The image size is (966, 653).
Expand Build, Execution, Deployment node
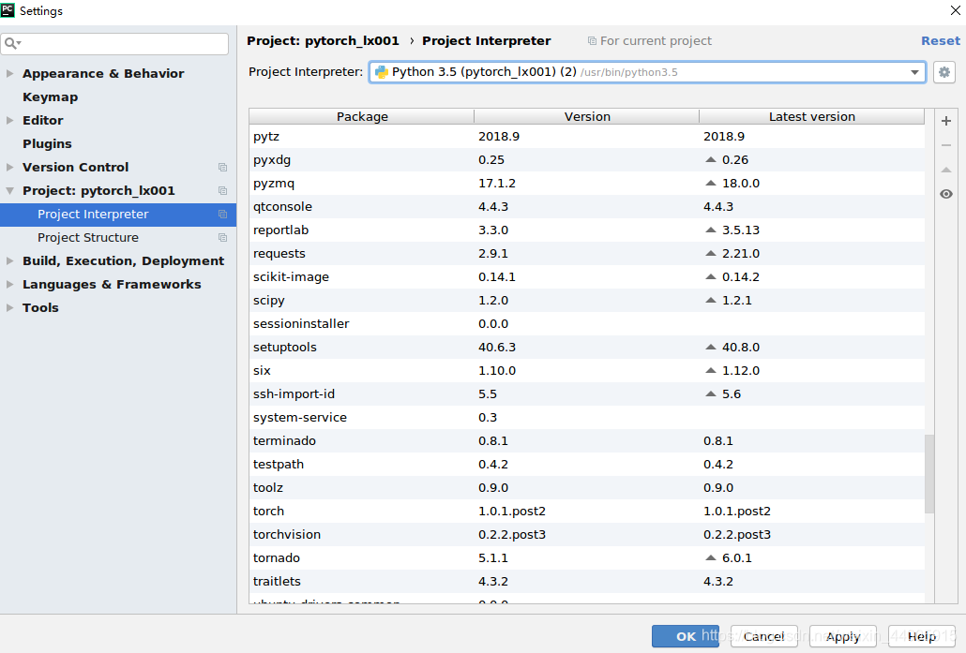tap(10, 261)
